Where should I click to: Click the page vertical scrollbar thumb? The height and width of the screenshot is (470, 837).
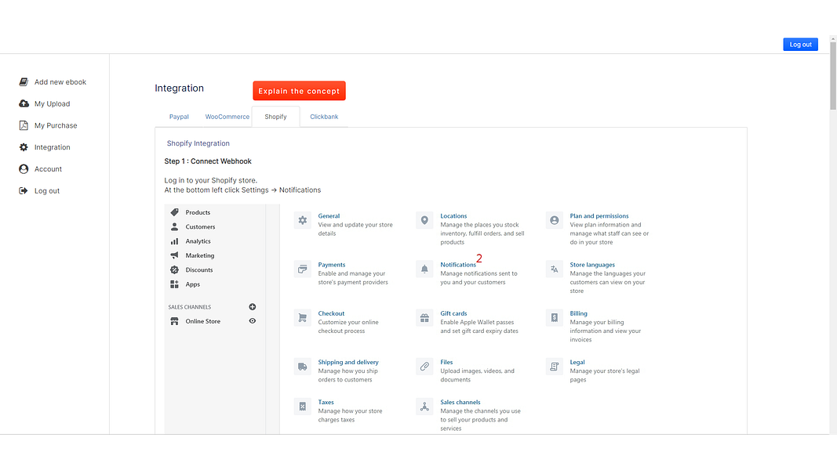pos(833,76)
